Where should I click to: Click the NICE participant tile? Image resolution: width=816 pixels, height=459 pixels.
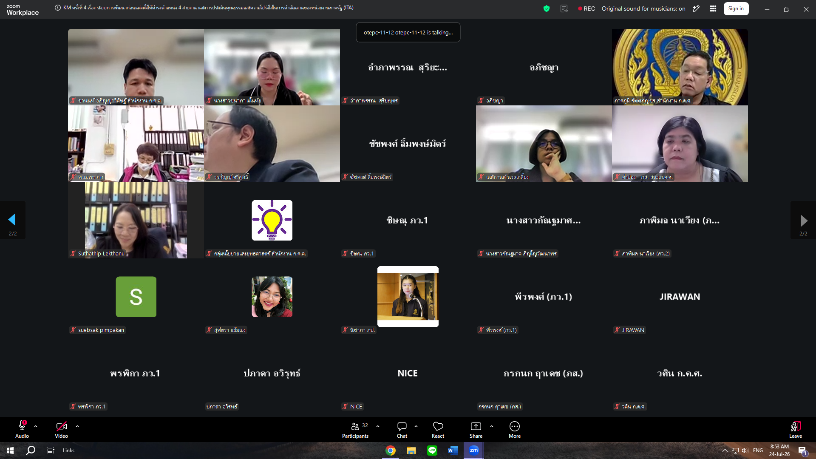click(408, 373)
